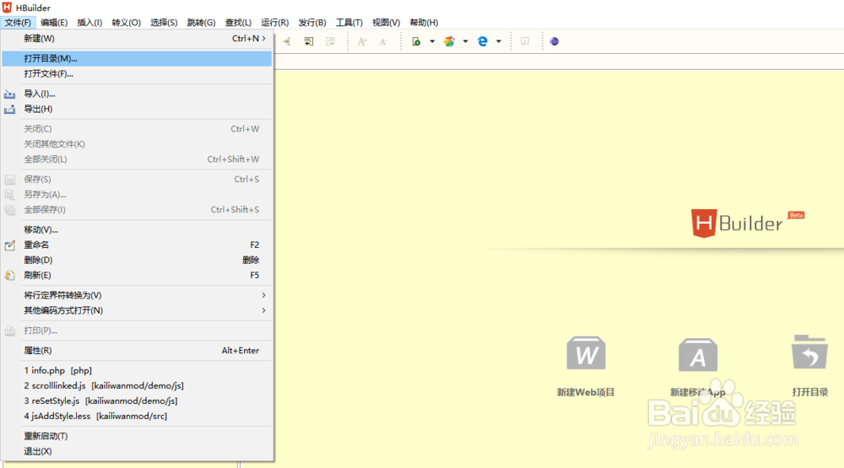Click the HBuilder logo in the title bar
Image resolution: width=844 pixels, height=468 pixels.
coord(7,8)
